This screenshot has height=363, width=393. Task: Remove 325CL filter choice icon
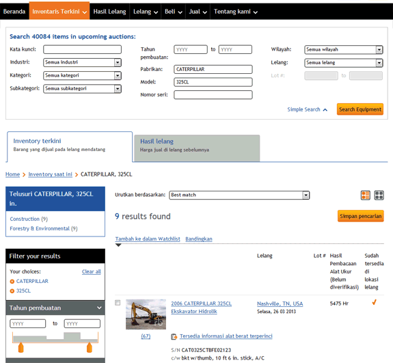pos(12,291)
